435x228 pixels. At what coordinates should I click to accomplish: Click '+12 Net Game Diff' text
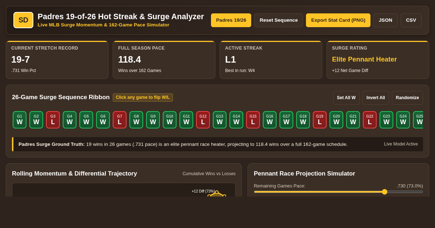[350, 71]
